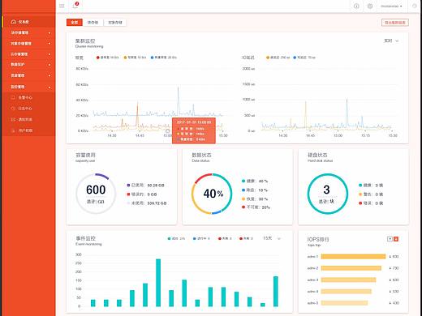Click the white sort icon in IOPS panel
The image size is (422, 316).
pyautogui.click(x=390, y=239)
